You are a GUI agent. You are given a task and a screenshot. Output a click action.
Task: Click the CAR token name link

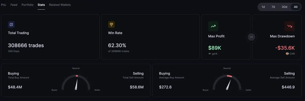[x=292, y=54]
